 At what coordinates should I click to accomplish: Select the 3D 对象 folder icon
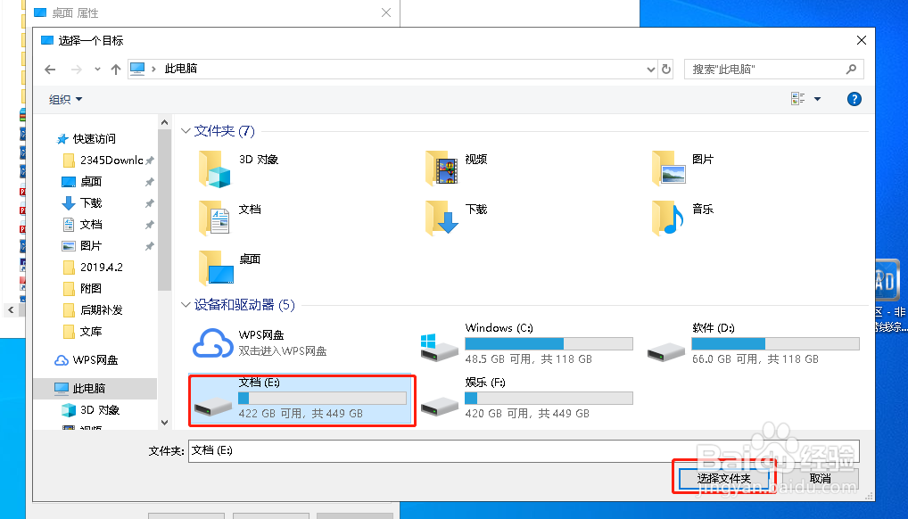(215, 169)
